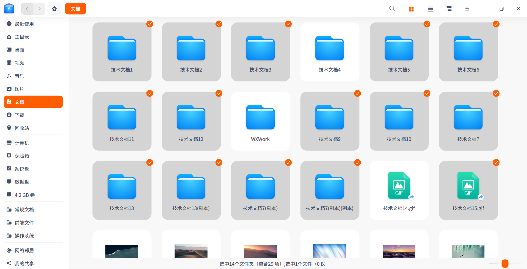The image size is (527, 269).
Task: Uncheck the 技术文档13(副本) folder checkmark
Action: (x=219, y=163)
